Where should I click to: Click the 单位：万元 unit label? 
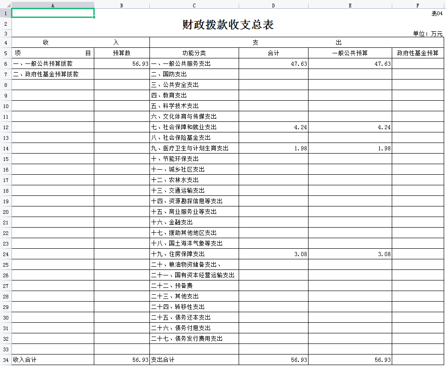[x=428, y=34]
